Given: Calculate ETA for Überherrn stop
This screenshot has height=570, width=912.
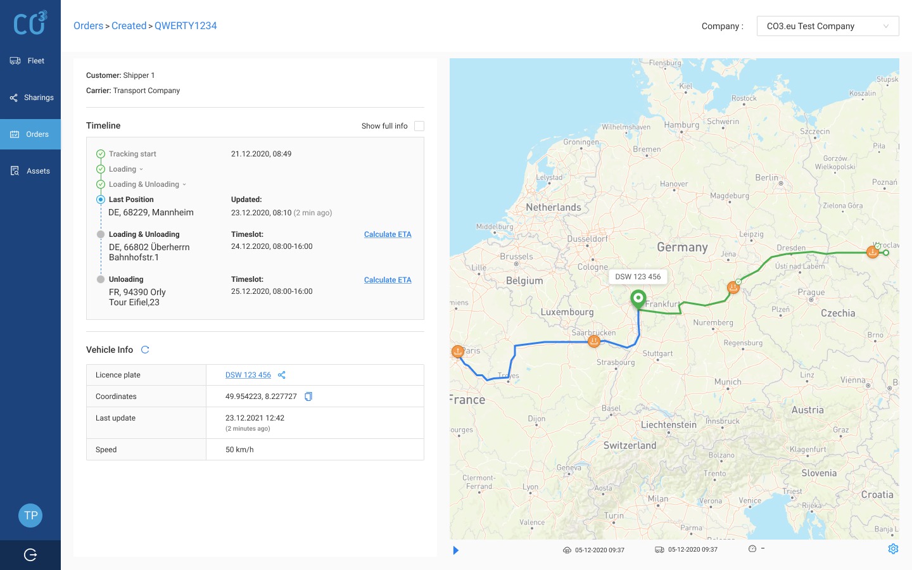Looking at the screenshot, I should pyautogui.click(x=388, y=234).
